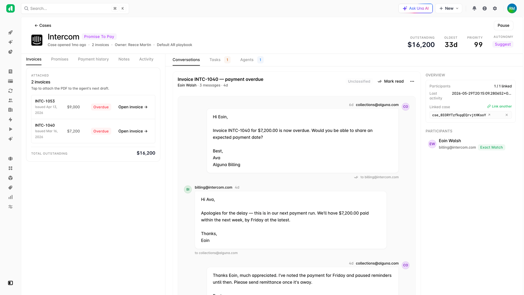This screenshot has height=295, width=524.
Task: Collapse the sidebar with the panel toggle icon
Action: [10, 283]
